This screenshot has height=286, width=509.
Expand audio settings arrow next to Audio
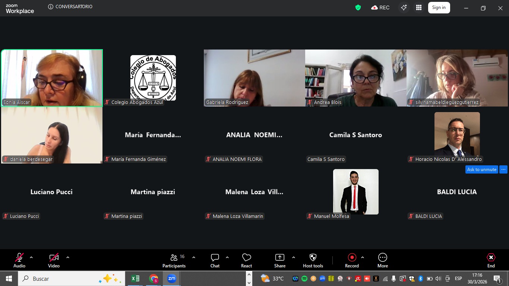pyautogui.click(x=31, y=257)
